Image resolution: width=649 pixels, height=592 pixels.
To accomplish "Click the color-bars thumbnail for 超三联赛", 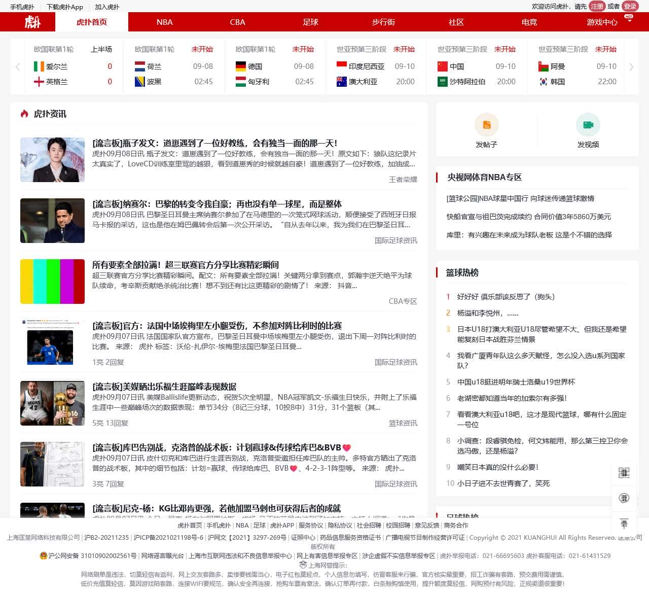I will 53,282.
